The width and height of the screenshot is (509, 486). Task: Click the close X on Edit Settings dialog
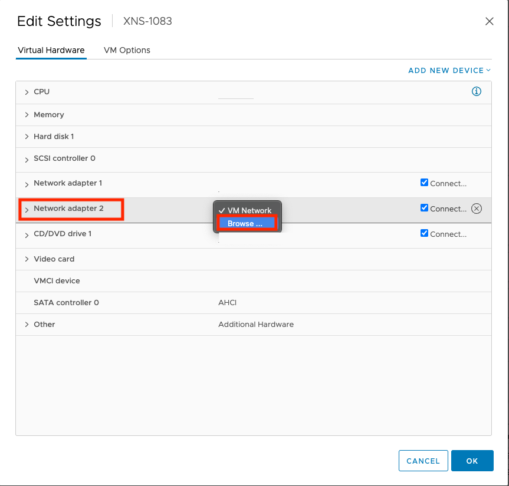click(490, 21)
